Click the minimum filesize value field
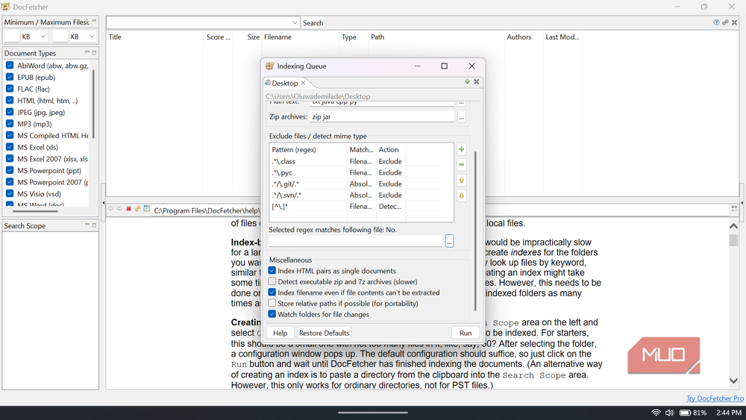 (11, 36)
